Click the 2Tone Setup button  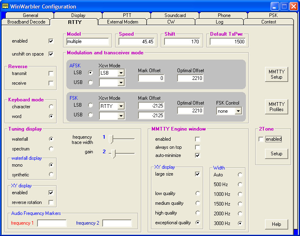pyautogui.click(x=276, y=154)
